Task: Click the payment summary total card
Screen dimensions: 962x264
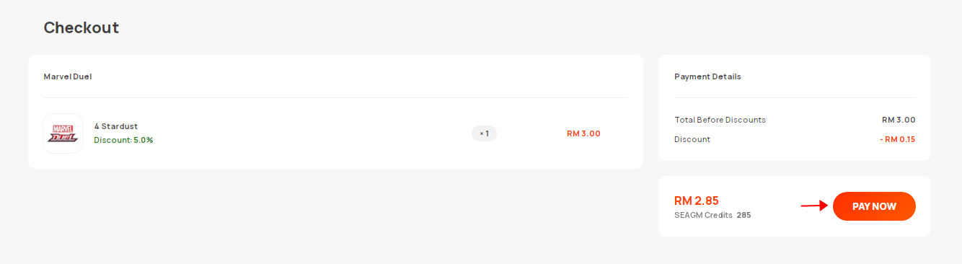Action: coord(795,206)
